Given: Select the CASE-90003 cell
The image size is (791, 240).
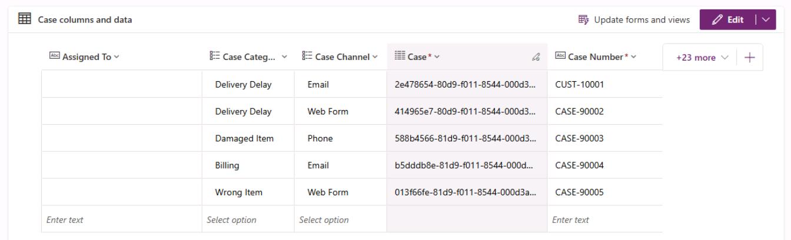Looking at the screenshot, I should [605, 138].
